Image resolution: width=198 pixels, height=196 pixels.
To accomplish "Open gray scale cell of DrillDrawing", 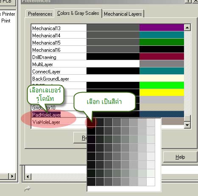I will click(x=113, y=56).
